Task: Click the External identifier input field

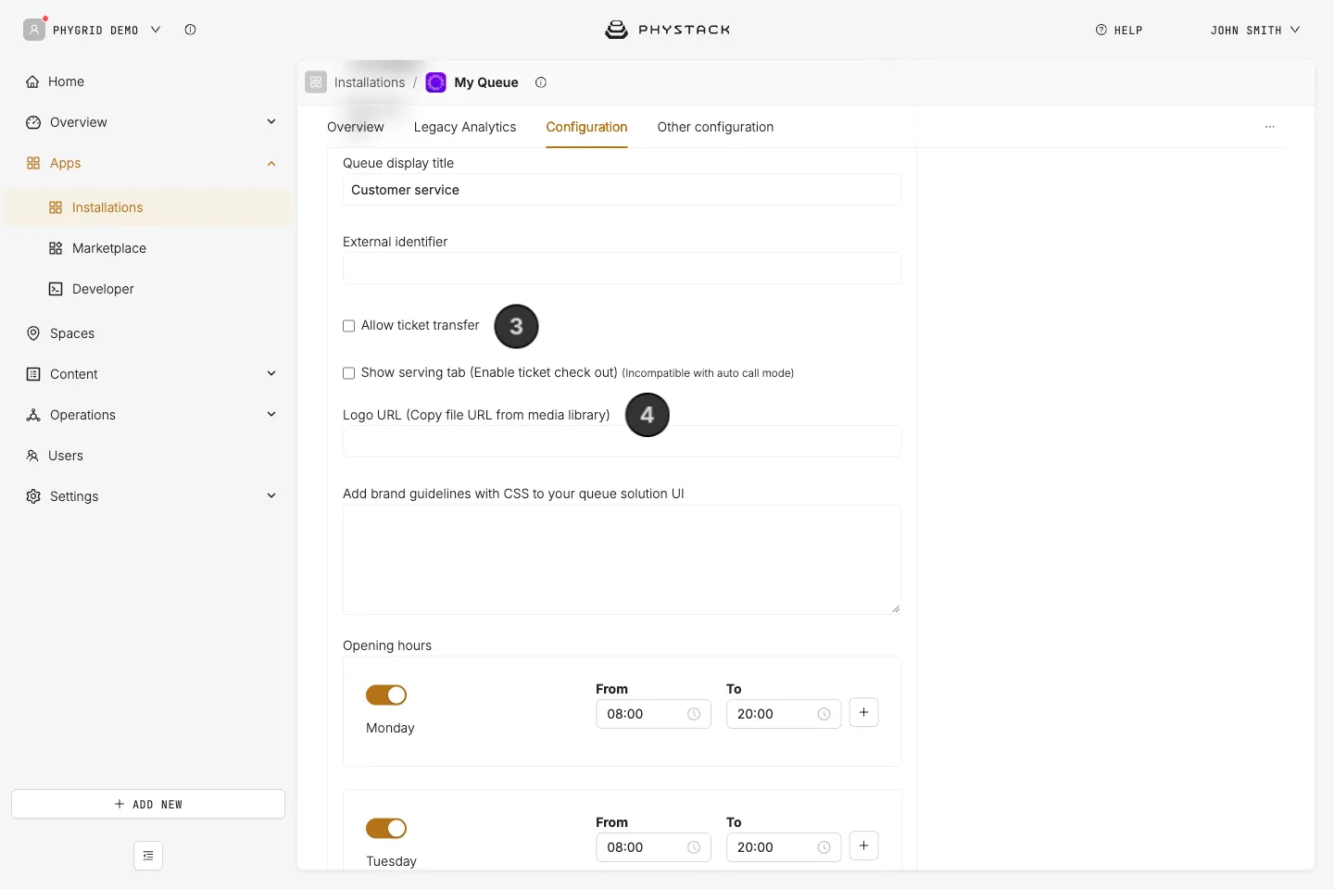Action: pos(622,269)
